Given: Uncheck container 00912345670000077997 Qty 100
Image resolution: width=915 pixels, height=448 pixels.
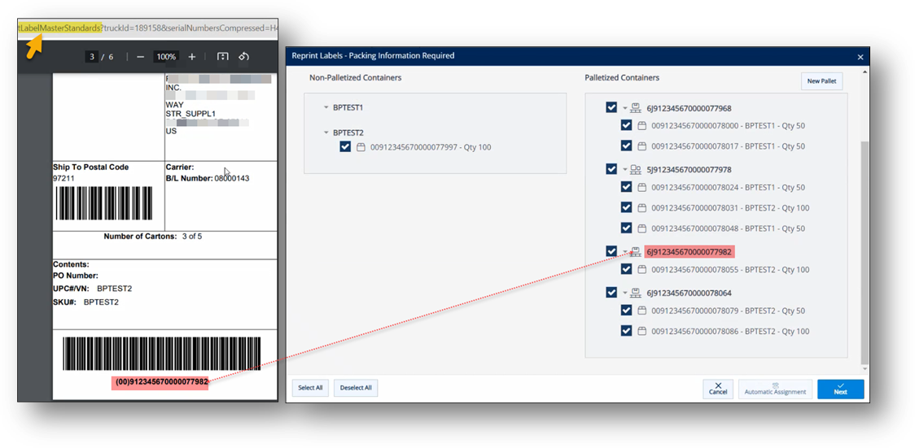Looking at the screenshot, I should pyautogui.click(x=345, y=147).
